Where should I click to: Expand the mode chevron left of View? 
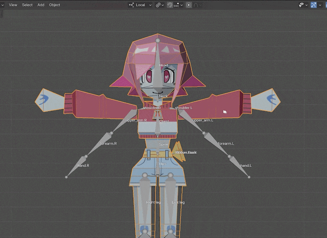(x=3, y=5)
